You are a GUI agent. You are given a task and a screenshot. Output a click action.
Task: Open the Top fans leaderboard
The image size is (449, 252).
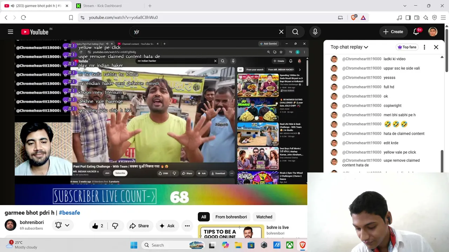pyautogui.click(x=407, y=47)
